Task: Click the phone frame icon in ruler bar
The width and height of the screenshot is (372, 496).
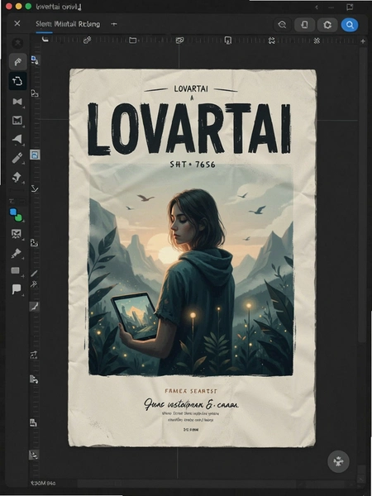Action: click(228, 41)
